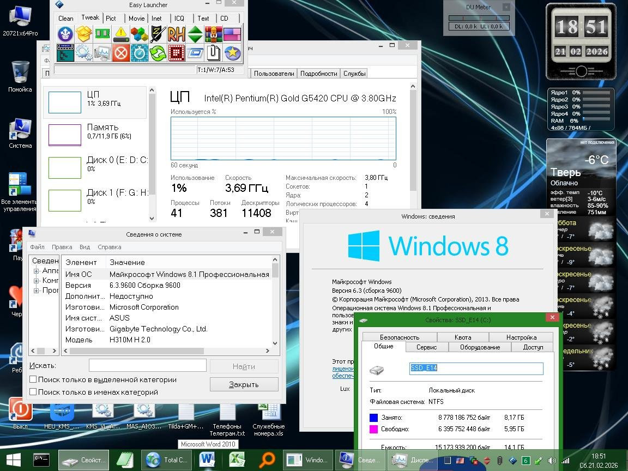Open the green refresh arrows tool
628x471 pixels.
coord(158,53)
